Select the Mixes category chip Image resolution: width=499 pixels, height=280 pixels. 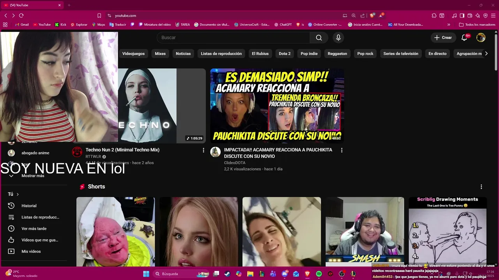tap(160, 54)
